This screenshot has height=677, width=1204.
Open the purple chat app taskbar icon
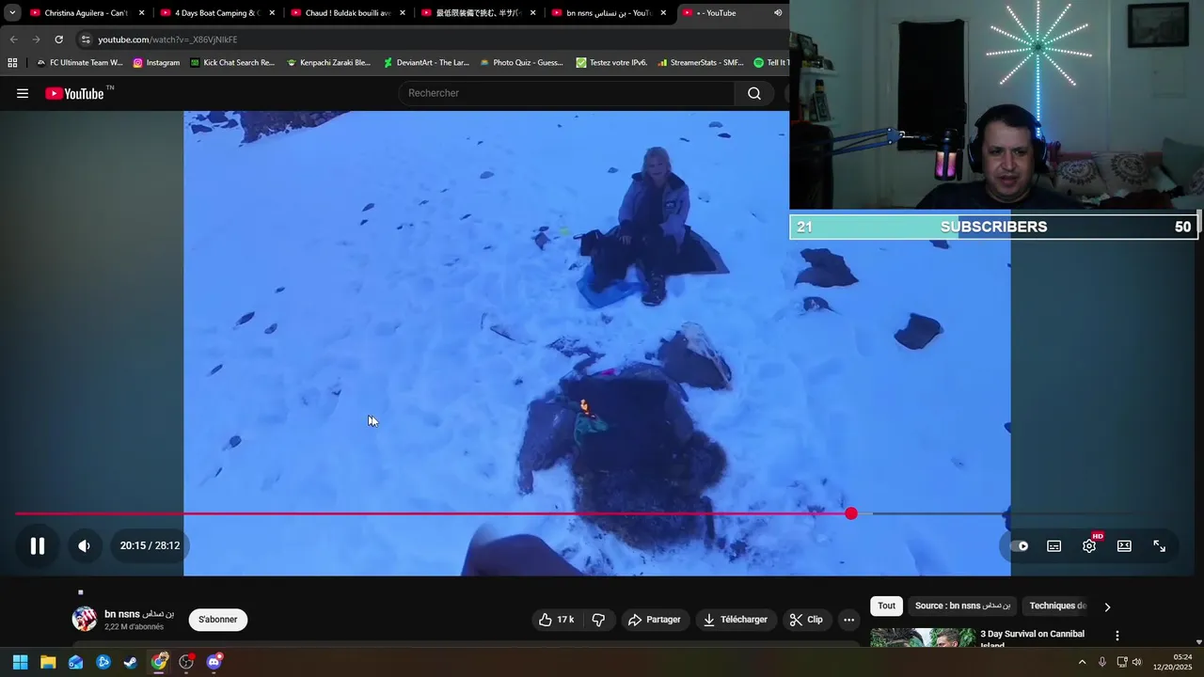coord(214,662)
